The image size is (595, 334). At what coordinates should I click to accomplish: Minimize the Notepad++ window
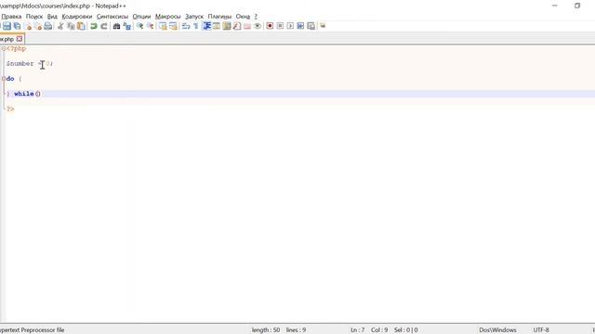click(555, 6)
